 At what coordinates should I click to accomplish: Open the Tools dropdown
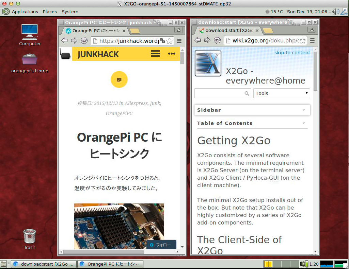tap(281, 93)
